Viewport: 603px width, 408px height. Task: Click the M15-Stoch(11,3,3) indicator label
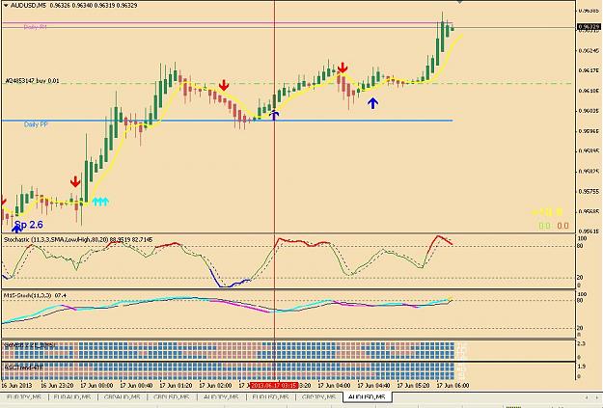[x=35, y=295]
